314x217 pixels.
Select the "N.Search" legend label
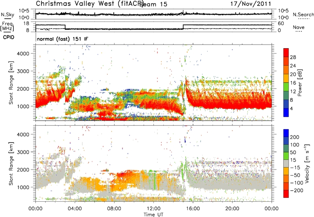(303, 14)
